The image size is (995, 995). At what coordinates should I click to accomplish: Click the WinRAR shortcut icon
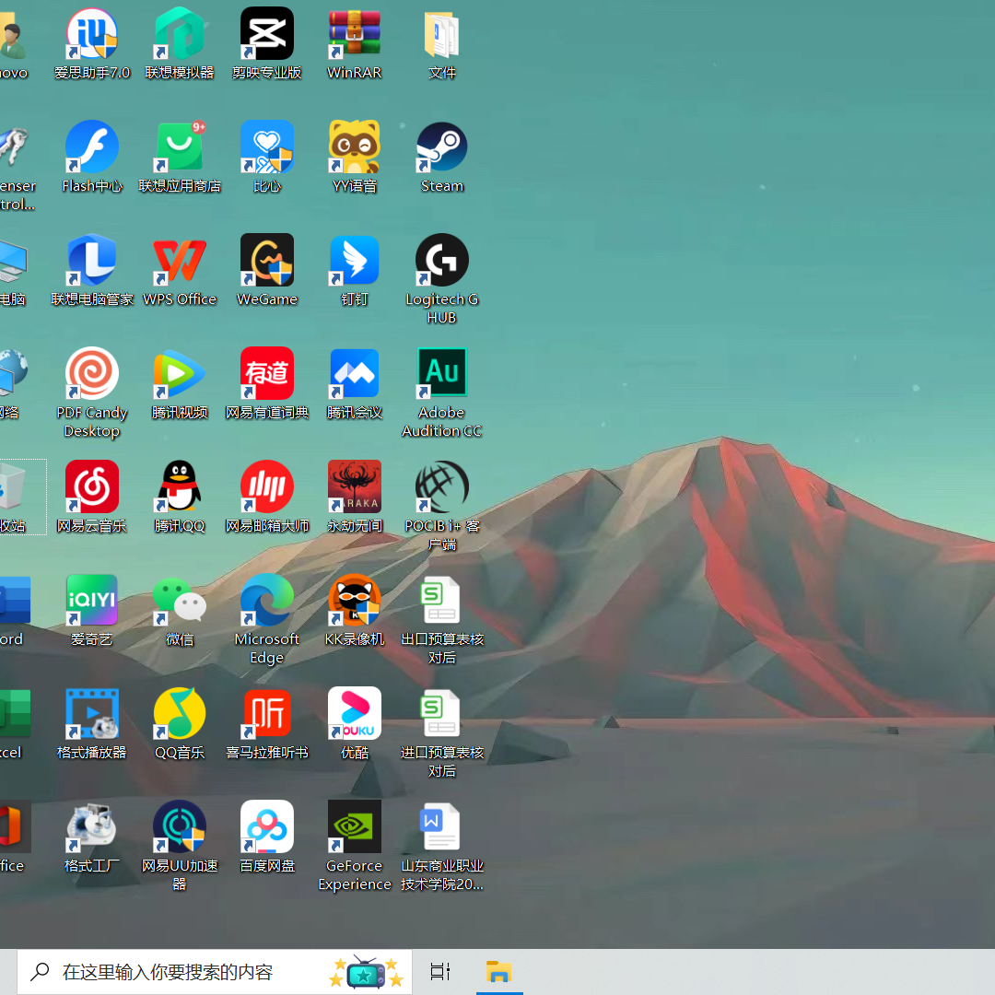point(355,36)
